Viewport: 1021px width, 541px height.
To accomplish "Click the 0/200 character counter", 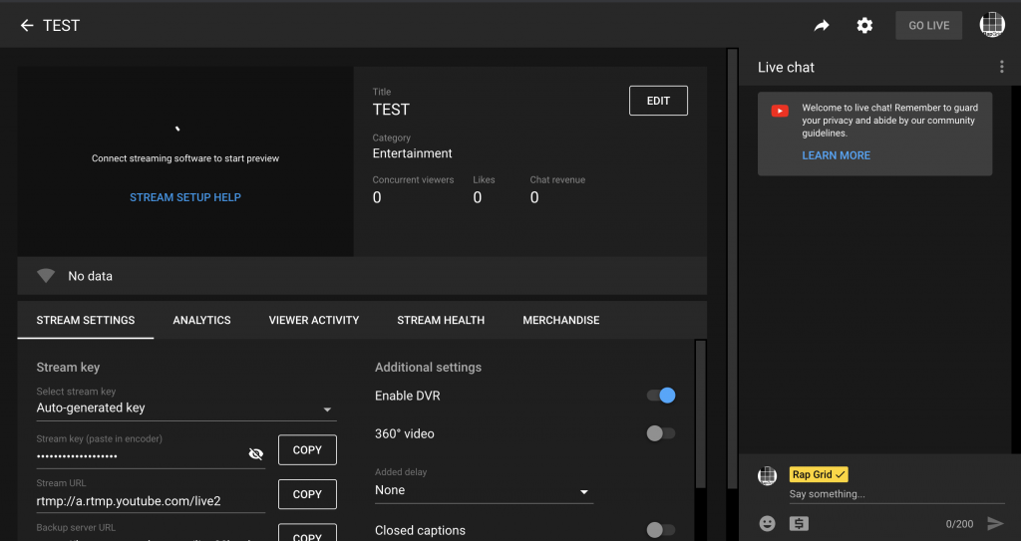I will coord(960,524).
